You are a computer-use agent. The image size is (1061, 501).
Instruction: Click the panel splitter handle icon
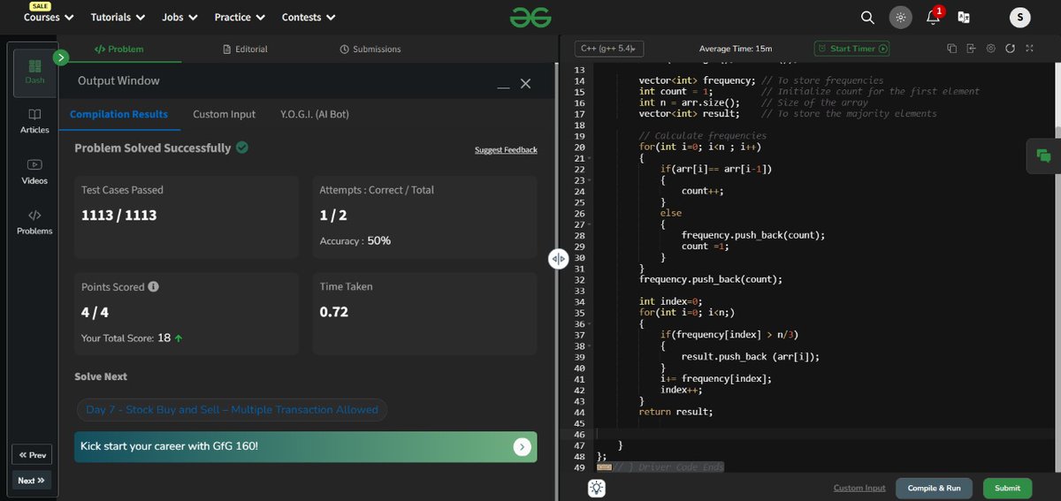click(x=558, y=259)
